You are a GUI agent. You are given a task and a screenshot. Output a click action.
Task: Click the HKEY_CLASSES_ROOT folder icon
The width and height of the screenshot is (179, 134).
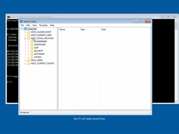click(x=28, y=32)
